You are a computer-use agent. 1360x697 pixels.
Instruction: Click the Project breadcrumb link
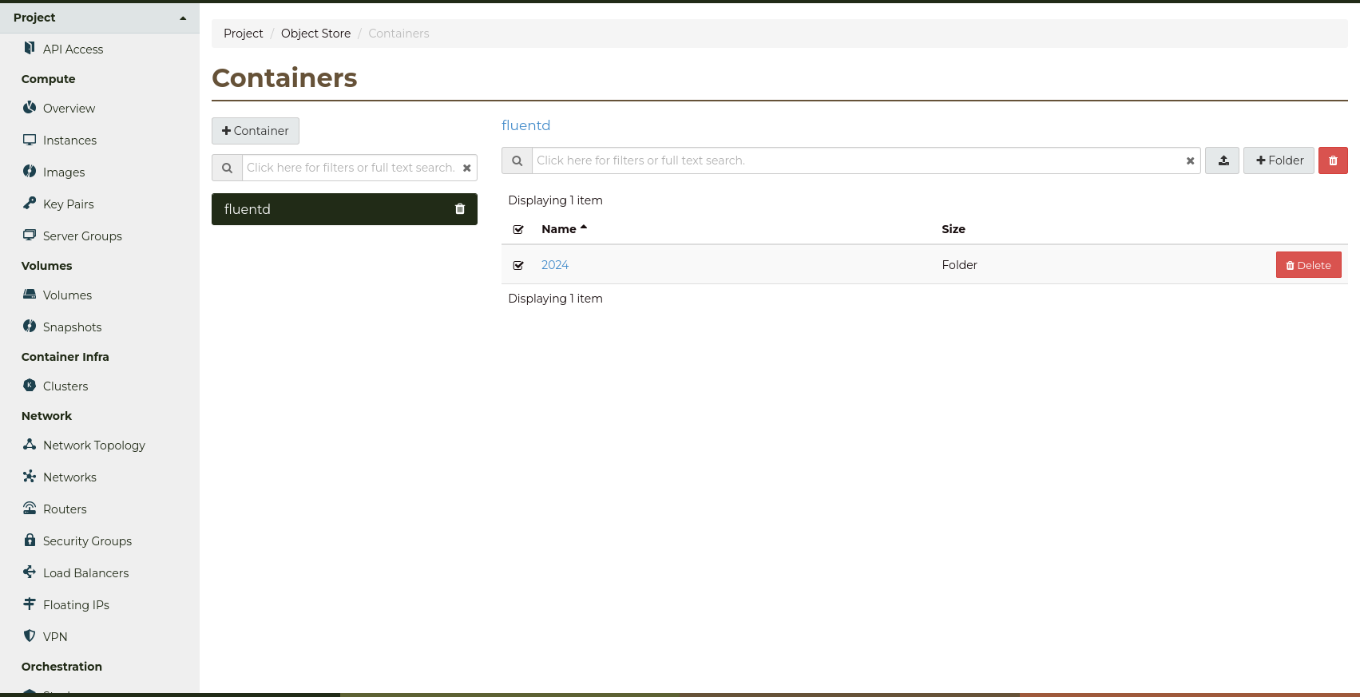coord(243,34)
